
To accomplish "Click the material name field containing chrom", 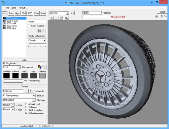I will [37, 22].
